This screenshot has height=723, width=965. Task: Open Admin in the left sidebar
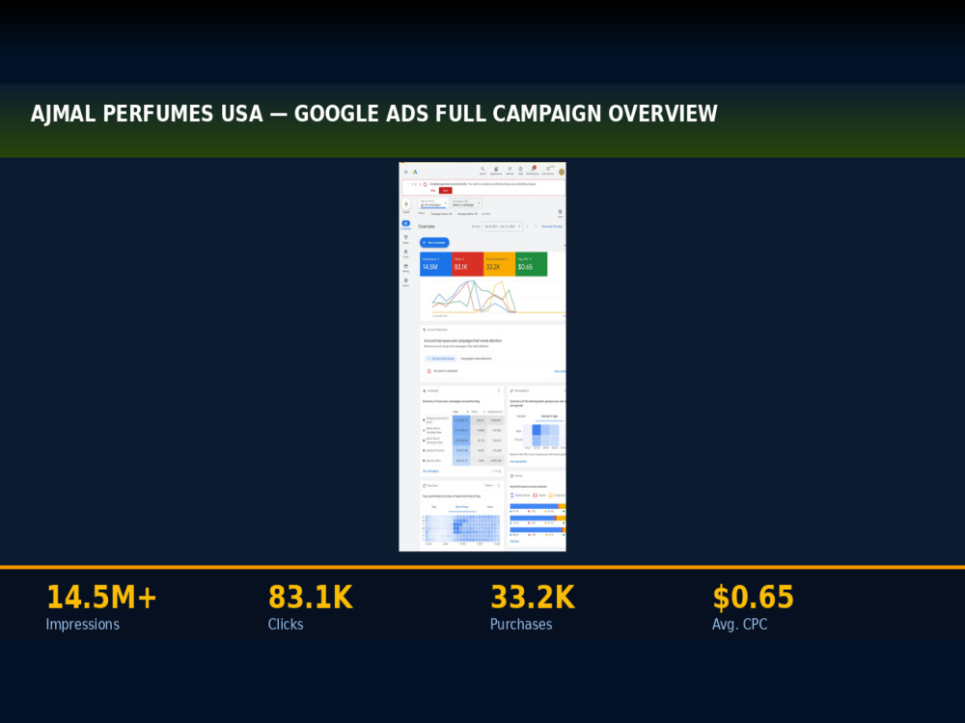[x=405, y=282]
